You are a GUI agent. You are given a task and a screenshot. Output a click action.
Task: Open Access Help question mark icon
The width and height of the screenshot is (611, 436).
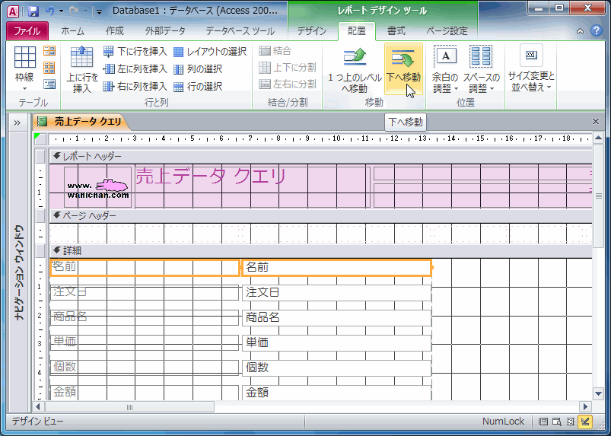pos(597,30)
